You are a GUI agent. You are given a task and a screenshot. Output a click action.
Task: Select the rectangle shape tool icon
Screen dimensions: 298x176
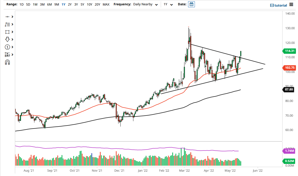7,32
